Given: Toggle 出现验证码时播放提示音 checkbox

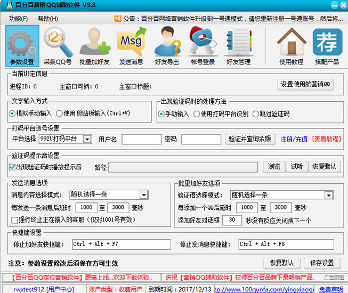Looking at the screenshot, I should click(12, 167).
